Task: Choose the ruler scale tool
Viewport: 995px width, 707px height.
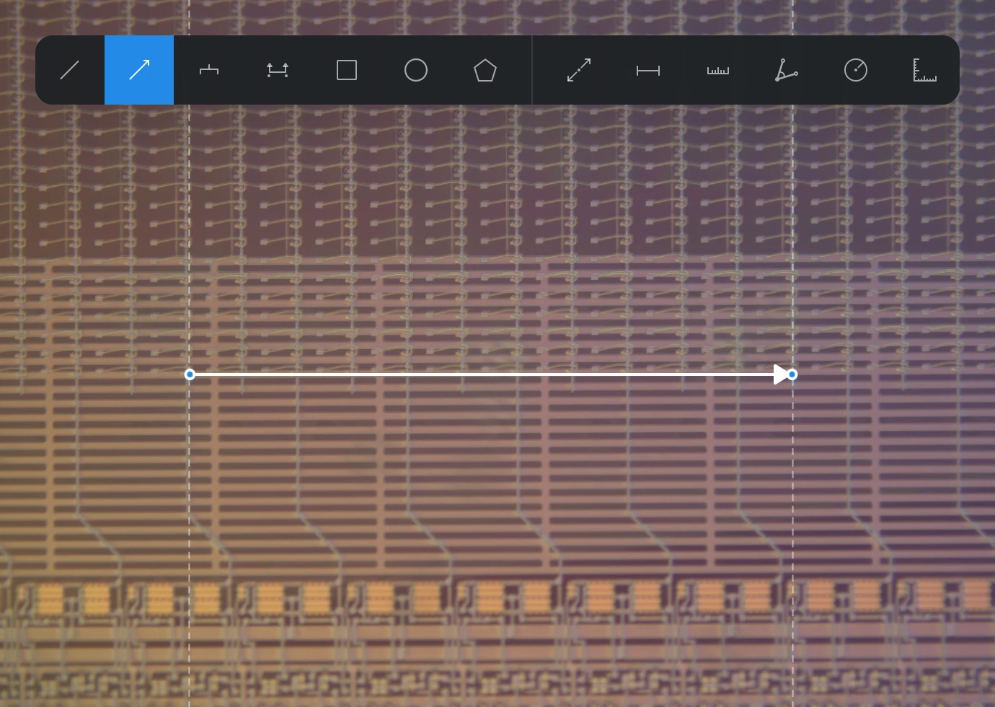Action: [x=717, y=70]
